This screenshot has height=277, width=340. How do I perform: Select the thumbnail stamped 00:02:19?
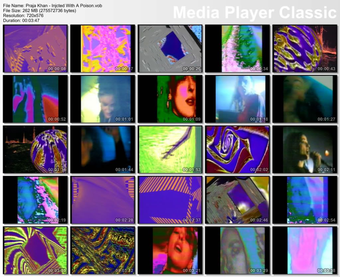click(x=35, y=200)
